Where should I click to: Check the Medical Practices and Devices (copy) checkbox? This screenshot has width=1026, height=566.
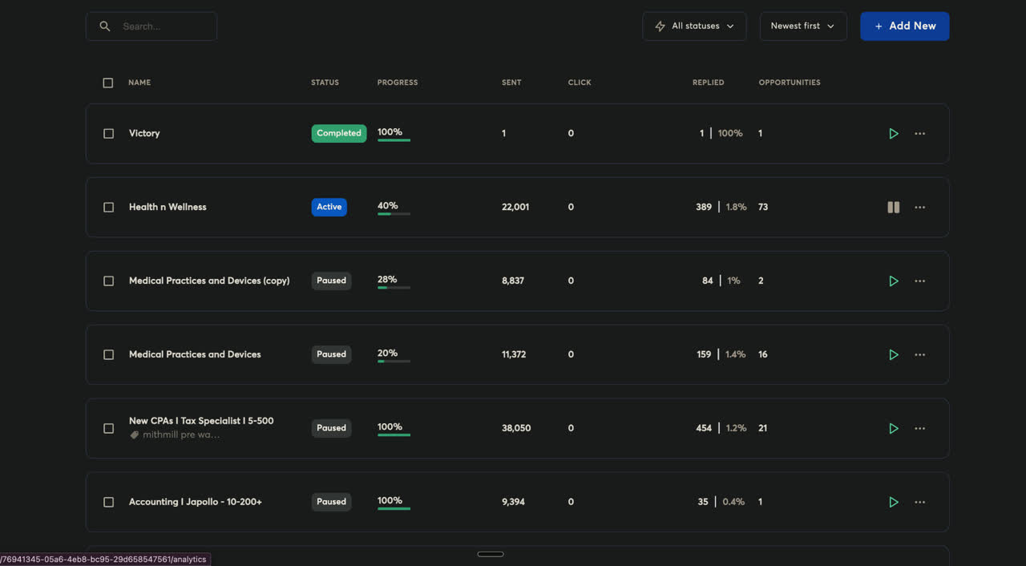coord(108,281)
